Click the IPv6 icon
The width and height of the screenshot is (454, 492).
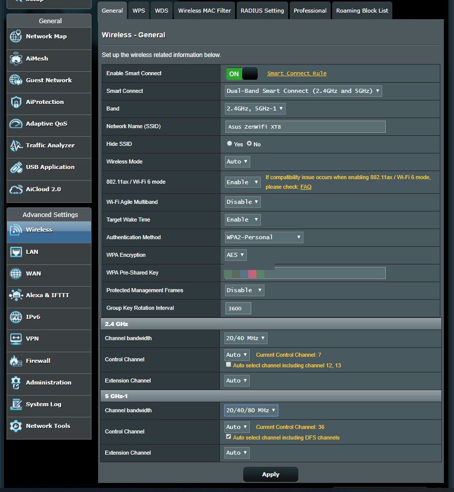(16, 317)
